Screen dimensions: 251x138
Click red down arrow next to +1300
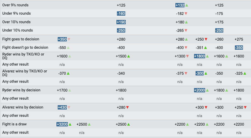(187, 56)
